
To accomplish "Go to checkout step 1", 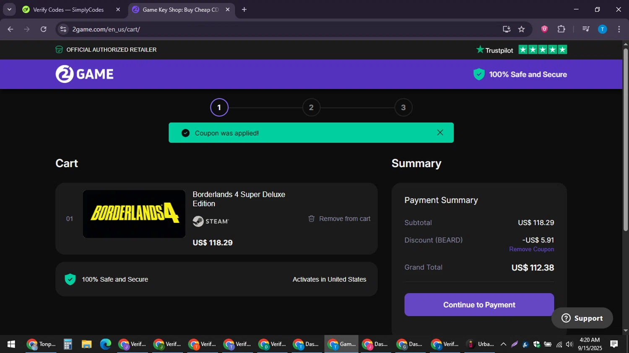I will [x=219, y=108].
